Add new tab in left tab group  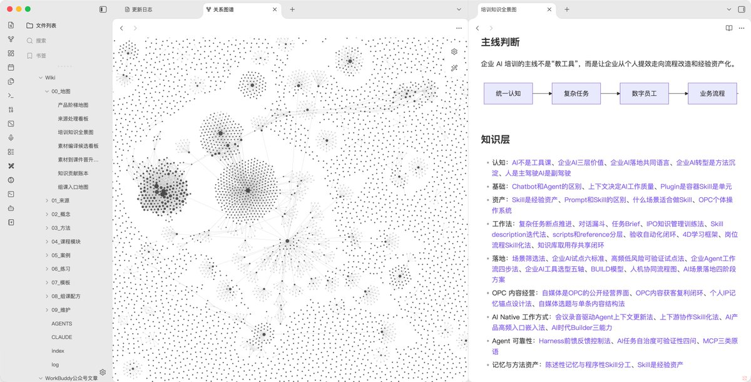[x=292, y=9]
